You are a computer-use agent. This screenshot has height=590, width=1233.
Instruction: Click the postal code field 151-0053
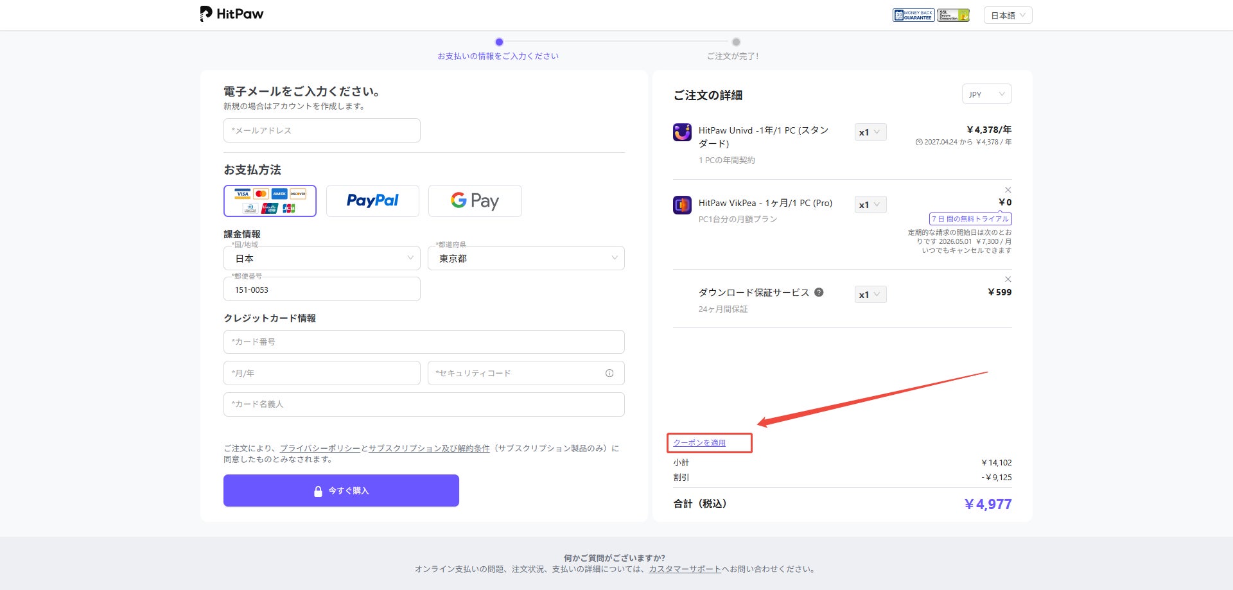[x=322, y=290]
